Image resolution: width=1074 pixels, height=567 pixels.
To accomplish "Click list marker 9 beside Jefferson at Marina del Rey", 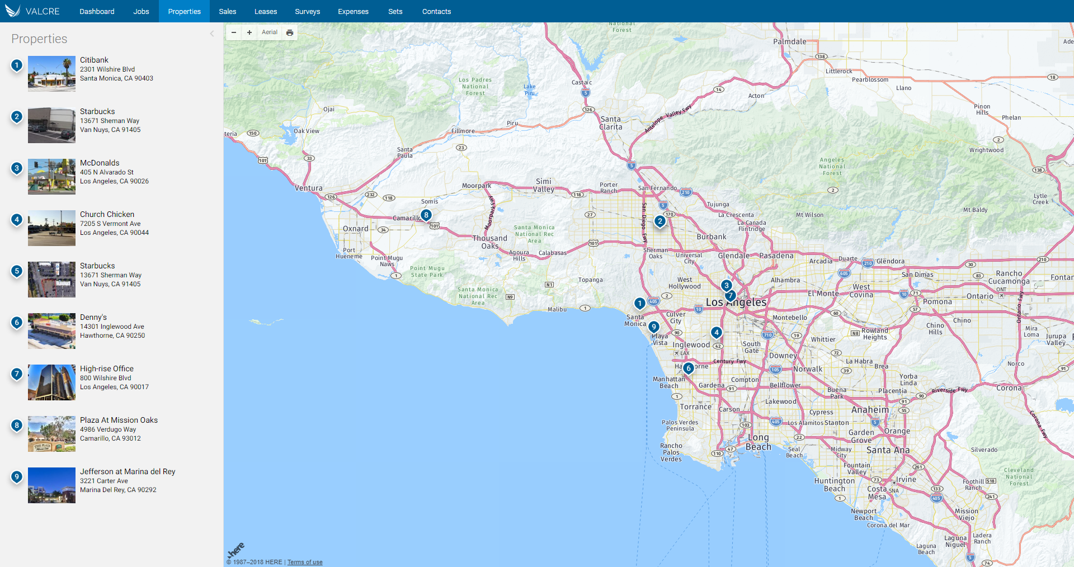I will point(17,477).
